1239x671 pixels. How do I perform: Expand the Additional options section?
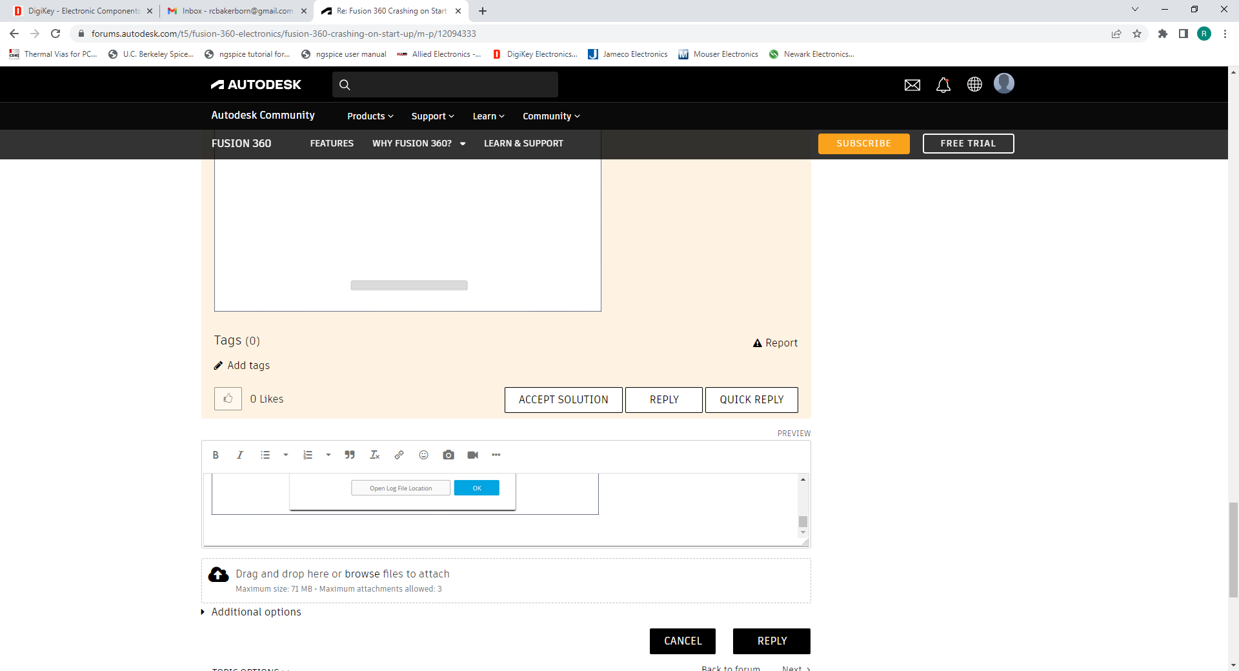click(256, 612)
